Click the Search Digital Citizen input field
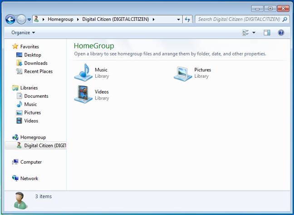The height and width of the screenshot is (215, 294). pyautogui.click(x=238, y=20)
